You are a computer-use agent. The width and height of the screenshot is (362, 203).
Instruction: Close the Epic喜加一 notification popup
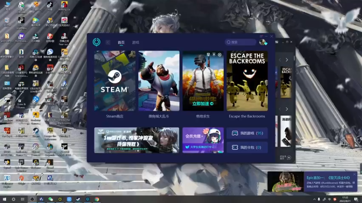354,174
